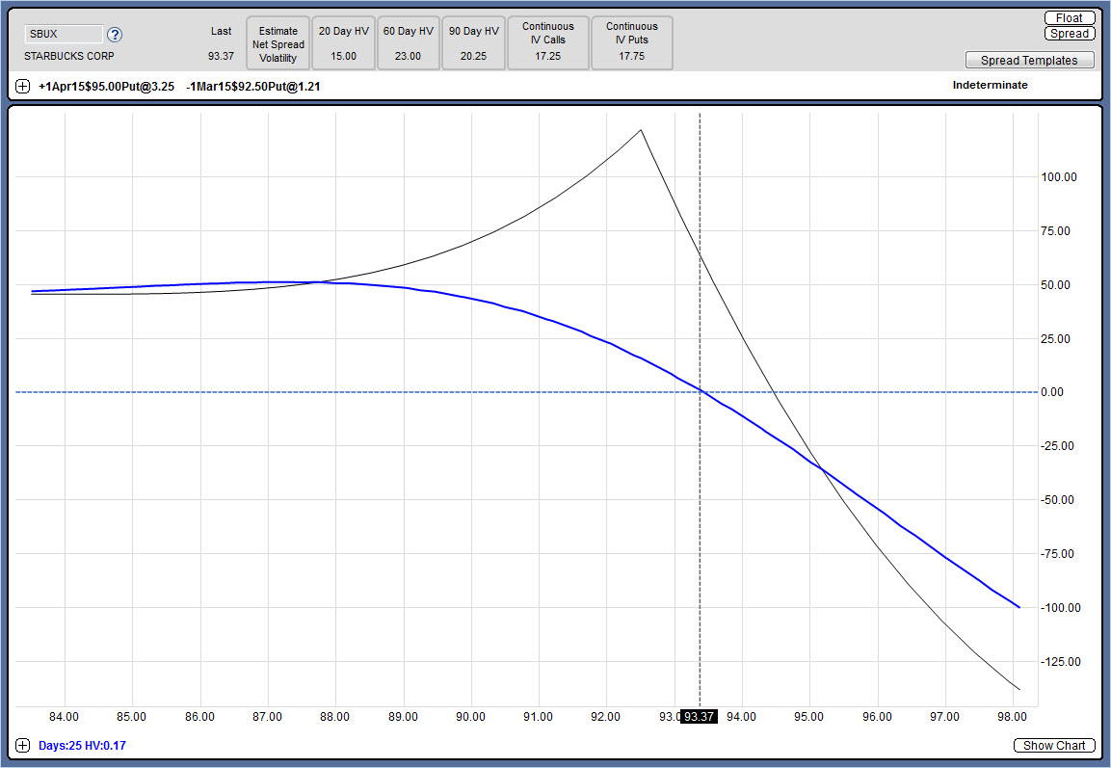Viewport: 1111px width, 768px height.
Task: Select the 20 Day HV box
Action: (x=343, y=43)
